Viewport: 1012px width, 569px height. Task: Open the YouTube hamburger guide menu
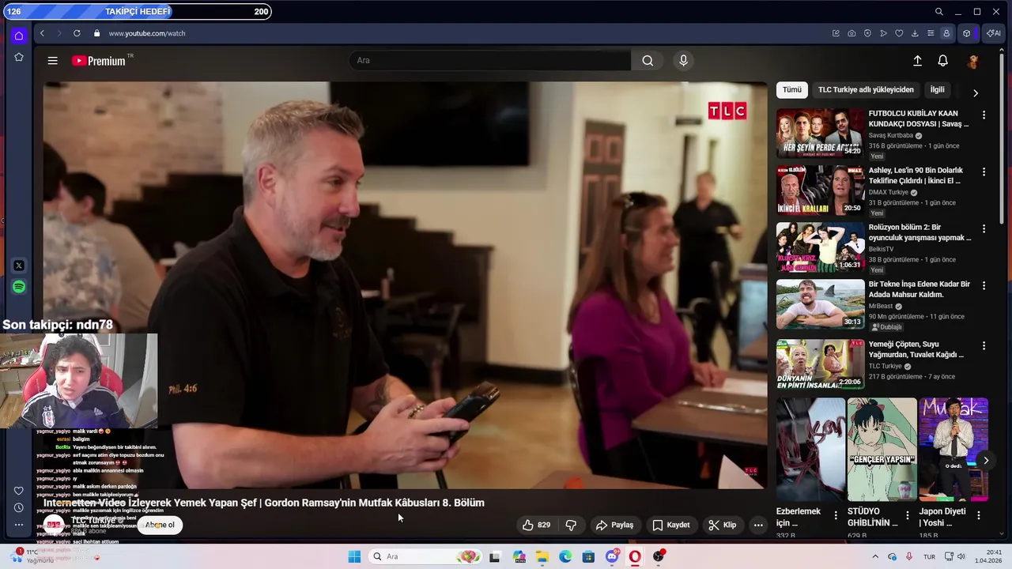click(52, 61)
